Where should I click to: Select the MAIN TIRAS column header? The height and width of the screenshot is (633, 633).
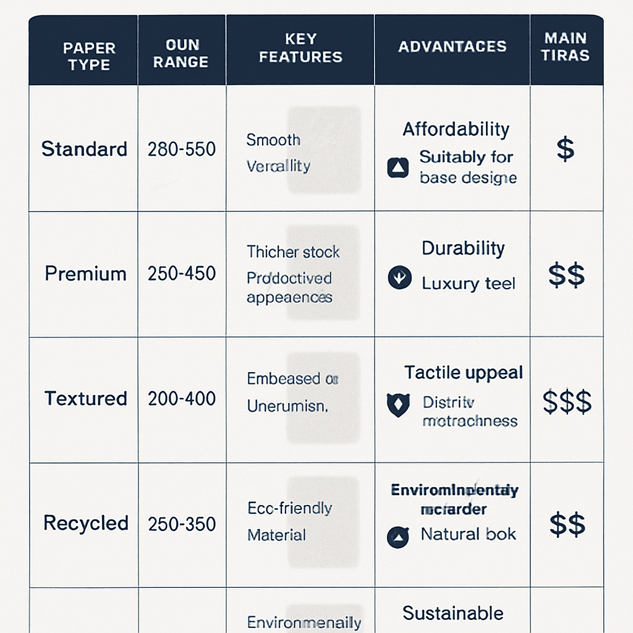pos(565,46)
